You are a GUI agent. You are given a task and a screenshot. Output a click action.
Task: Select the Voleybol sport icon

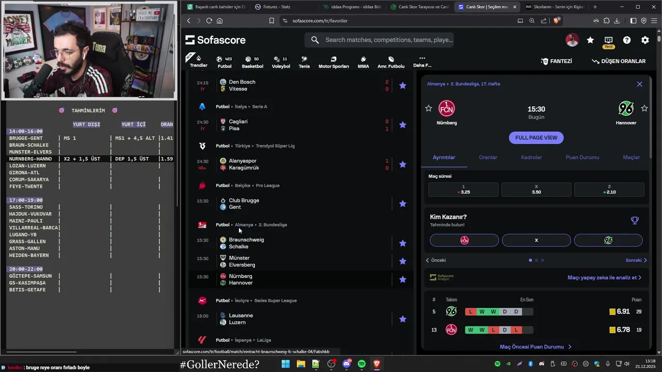[281, 62]
